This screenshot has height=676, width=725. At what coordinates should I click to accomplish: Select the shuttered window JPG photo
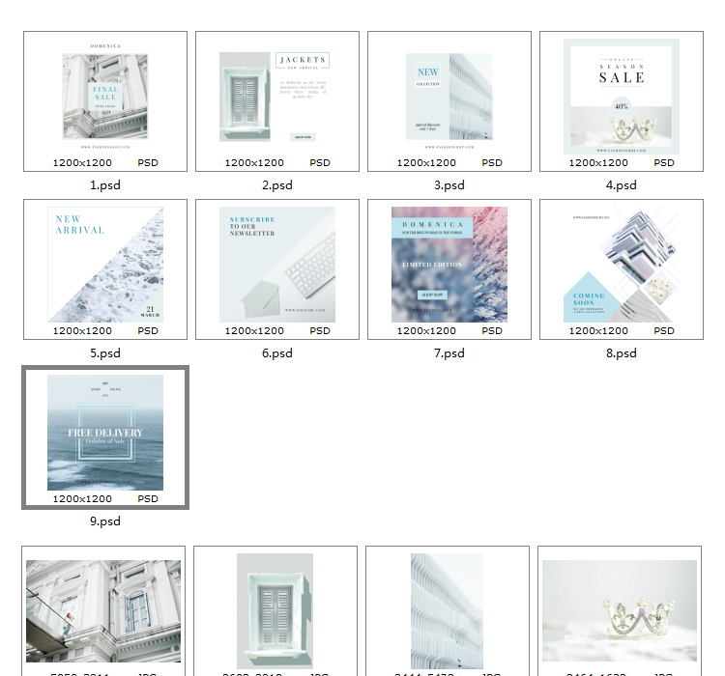pos(275,610)
